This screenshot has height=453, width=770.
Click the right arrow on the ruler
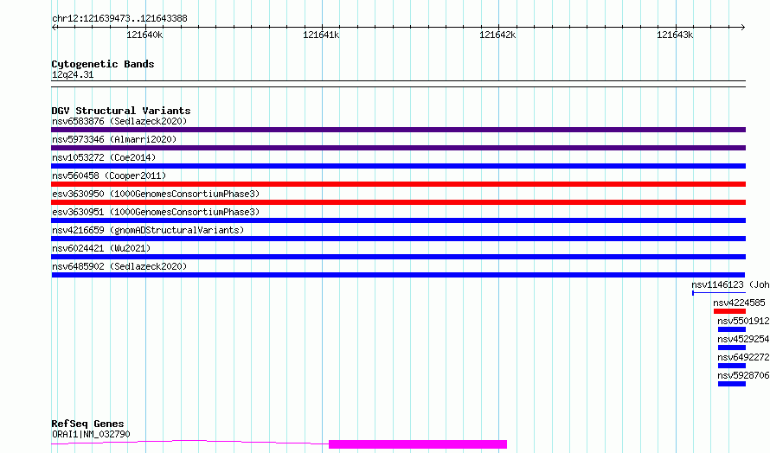pos(742,27)
